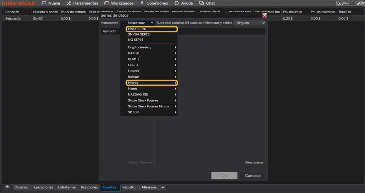Click the OK button
The width and height of the screenshot is (365, 193).
tap(224, 175)
